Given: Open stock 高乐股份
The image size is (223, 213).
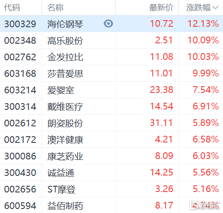Looking at the screenshot, I should 65,41.
